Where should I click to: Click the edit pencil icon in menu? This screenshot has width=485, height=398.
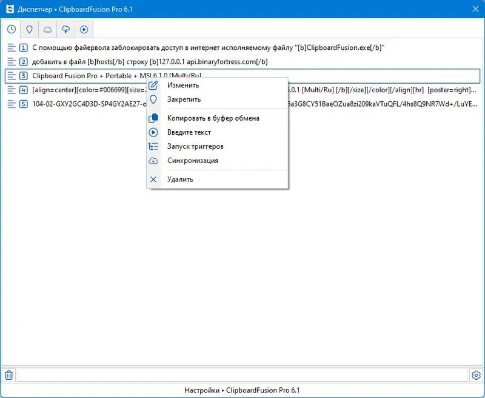click(153, 85)
